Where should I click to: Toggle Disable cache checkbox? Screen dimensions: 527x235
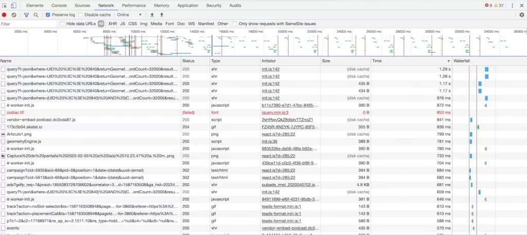(81, 15)
